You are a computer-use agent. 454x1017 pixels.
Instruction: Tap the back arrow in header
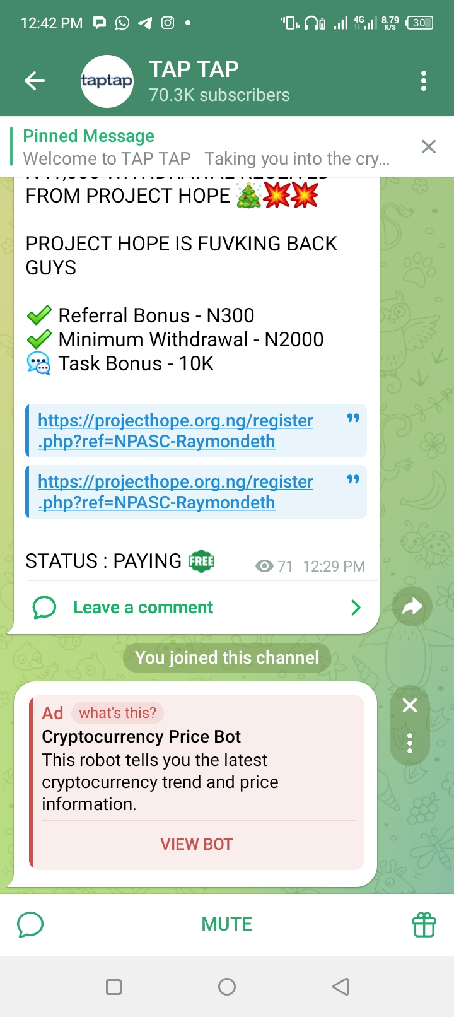tap(35, 81)
